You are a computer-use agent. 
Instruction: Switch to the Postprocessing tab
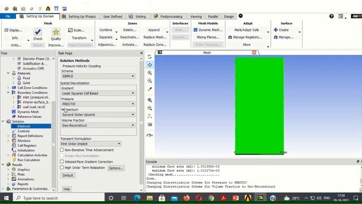169,16
